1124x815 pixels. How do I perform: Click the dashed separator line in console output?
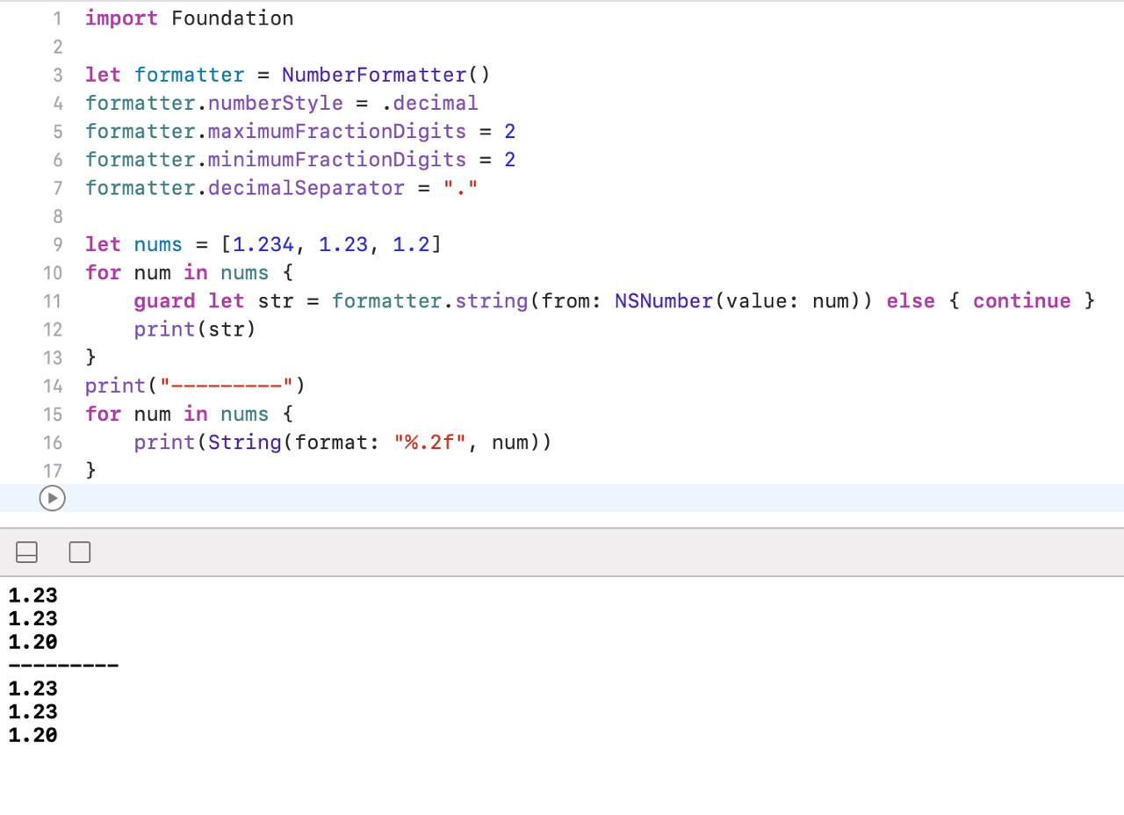(x=63, y=665)
